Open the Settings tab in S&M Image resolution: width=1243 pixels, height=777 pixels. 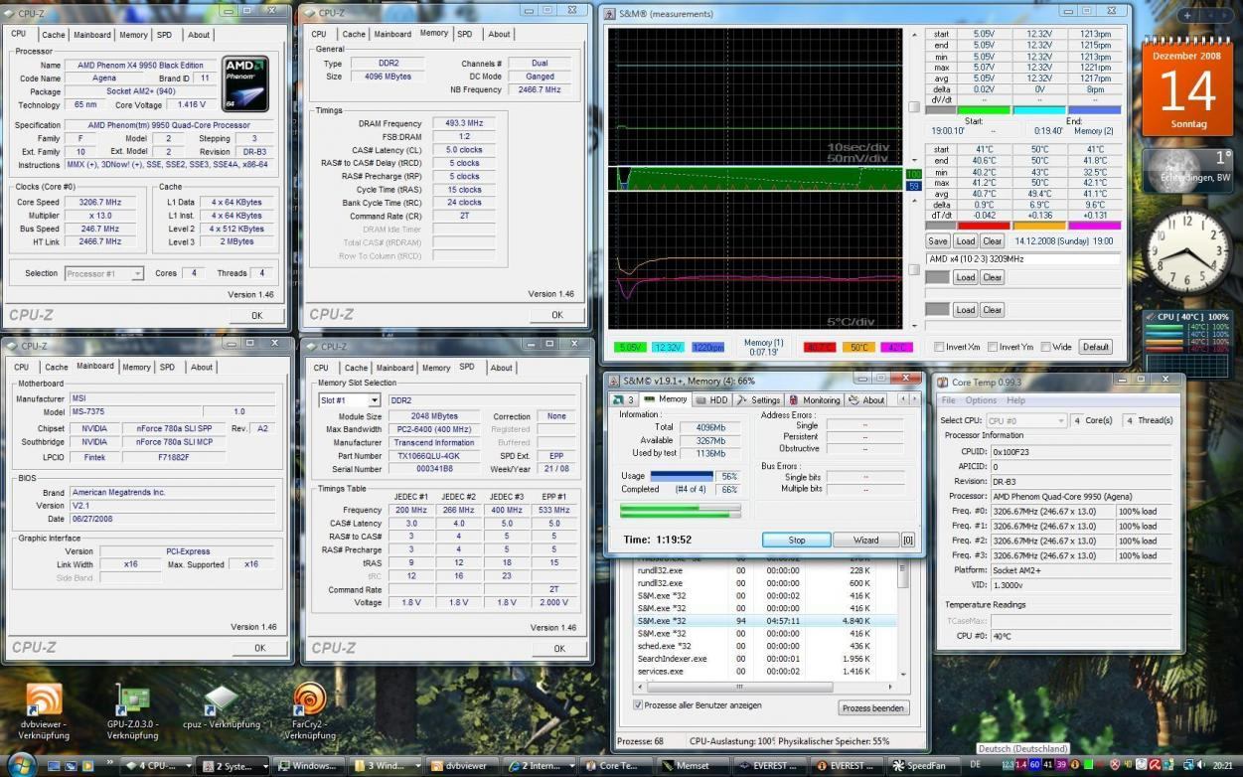(759, 399)
